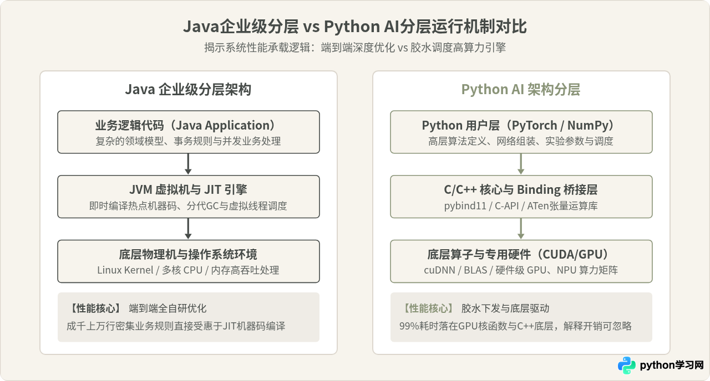This screenshot has height=381, width=710.
Task: Click the 'Java 企业级分层架构' heading
Action: pos(188,90)
